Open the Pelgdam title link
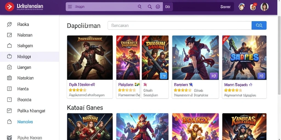The width and height of the screenshot is (281, 140). [126, 85]
